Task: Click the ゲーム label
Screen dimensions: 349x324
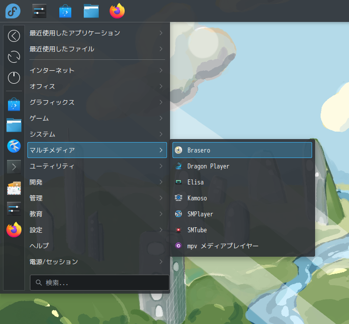Action: 39,118
